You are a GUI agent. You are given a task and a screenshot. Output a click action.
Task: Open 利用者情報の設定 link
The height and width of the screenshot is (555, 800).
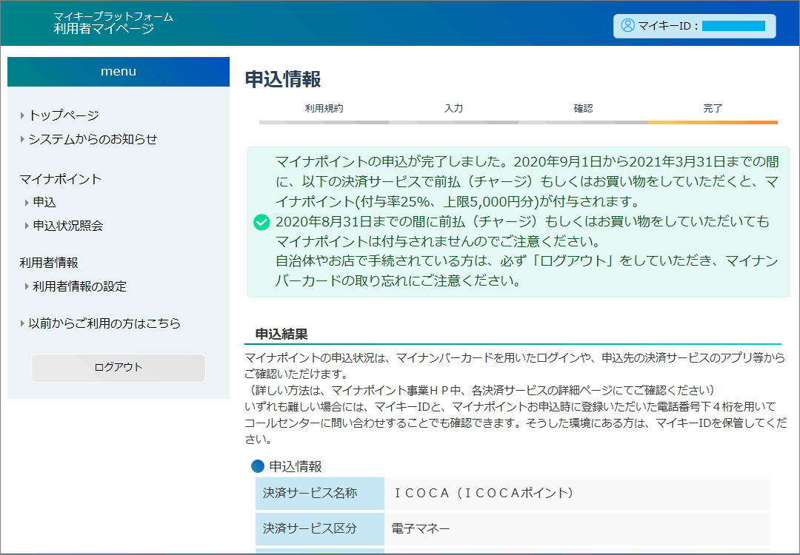point(79,286)
